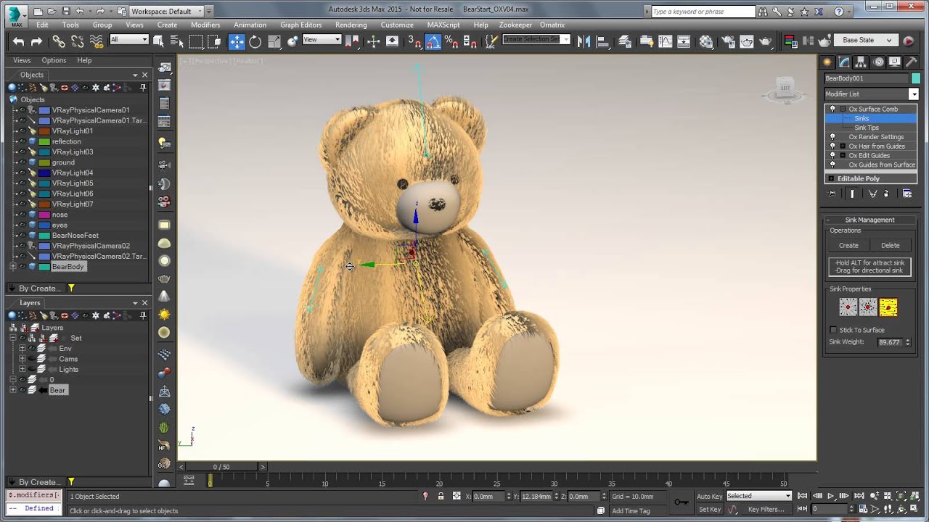Toggle lightbulb for Ox Hair from Guides
929x522 pixels.
(832, 146)
